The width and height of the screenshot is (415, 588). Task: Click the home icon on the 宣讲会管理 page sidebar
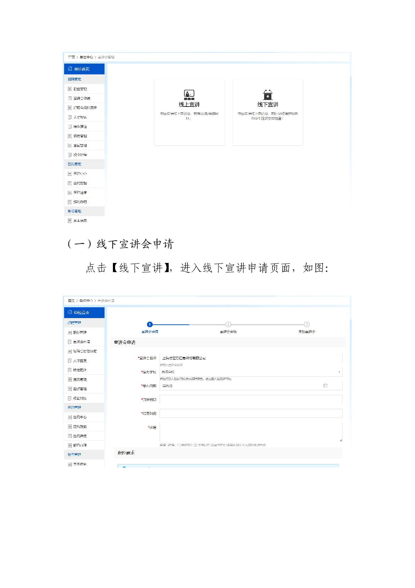point(70,69)
